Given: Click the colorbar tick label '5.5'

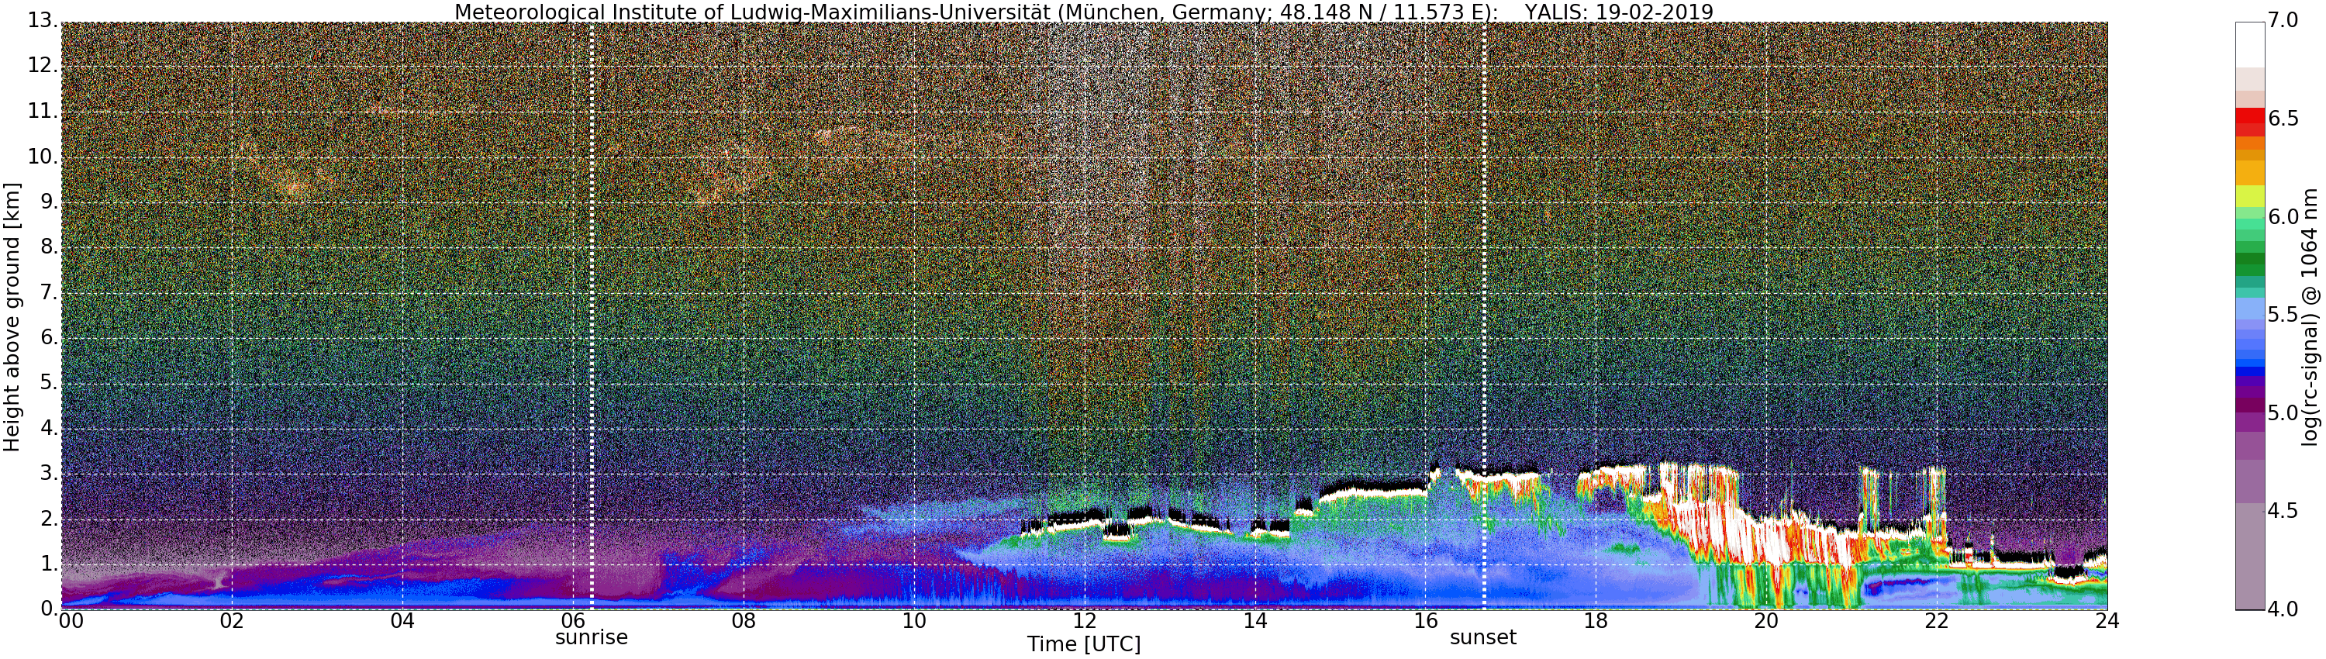Looking at the screenshot, I should [2283, 315].
